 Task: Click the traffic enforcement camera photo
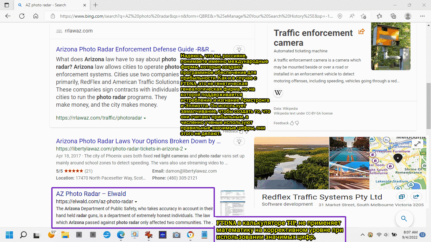click(391, 46)
